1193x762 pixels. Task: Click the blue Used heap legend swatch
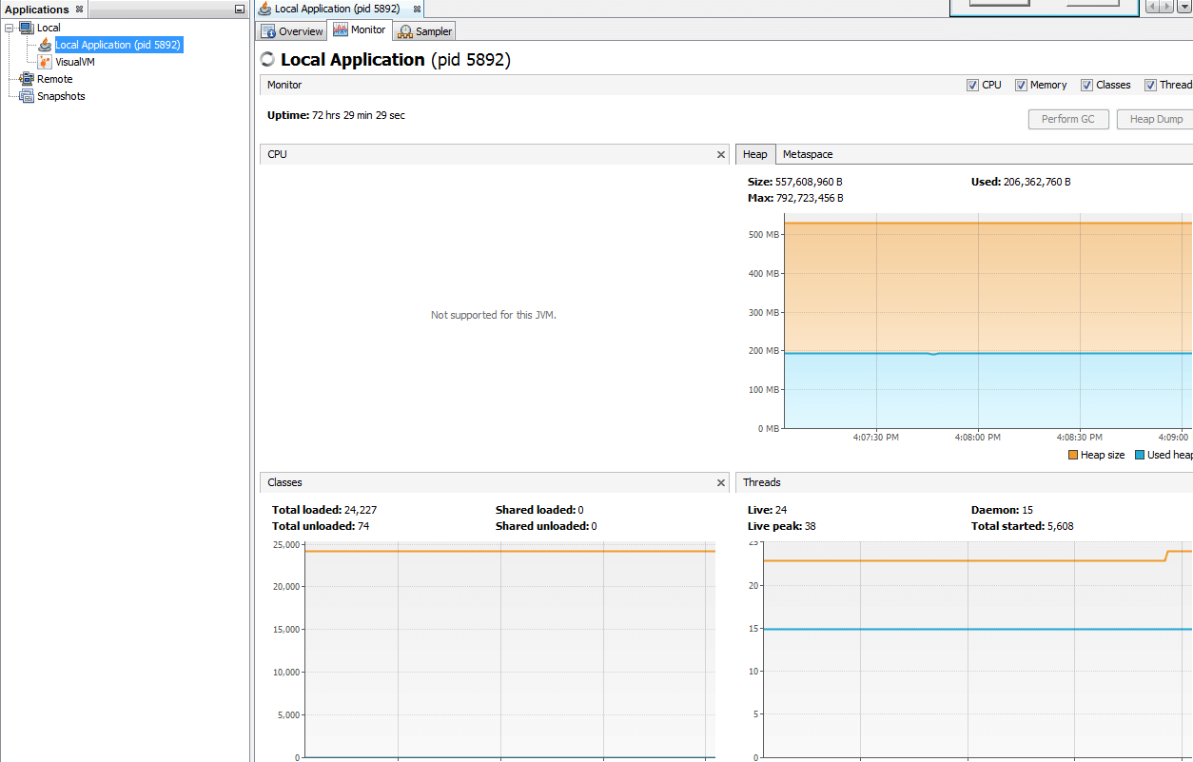[x=1140, y=455]
